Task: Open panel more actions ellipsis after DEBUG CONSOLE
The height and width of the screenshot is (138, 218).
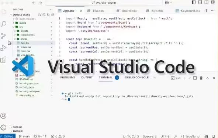Action: [154, 77]
